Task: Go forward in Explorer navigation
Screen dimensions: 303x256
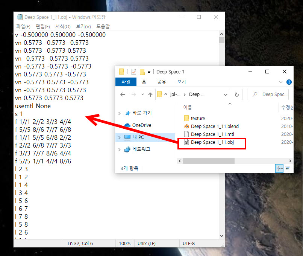Action: coord(133,94)
